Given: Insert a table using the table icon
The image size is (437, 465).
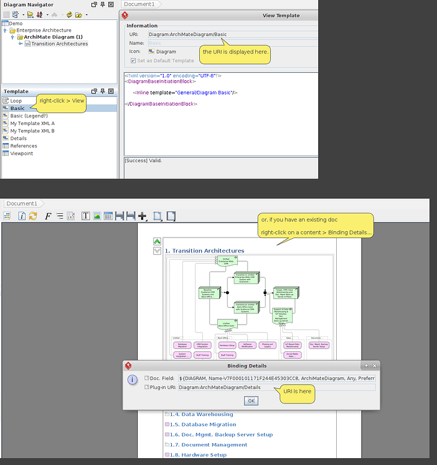Looking at the screenshot, I should [108, 216].
